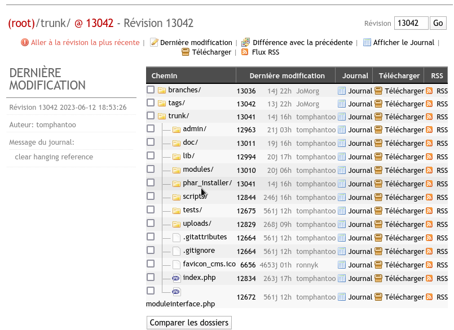Click the Flux RSS link

(x=266, y=52)
